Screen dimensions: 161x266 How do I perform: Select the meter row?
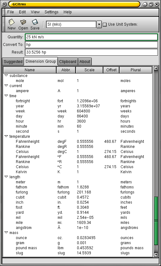tap(77, 182)
